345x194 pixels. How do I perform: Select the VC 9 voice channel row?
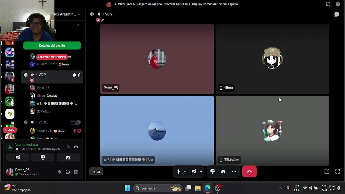52,77
